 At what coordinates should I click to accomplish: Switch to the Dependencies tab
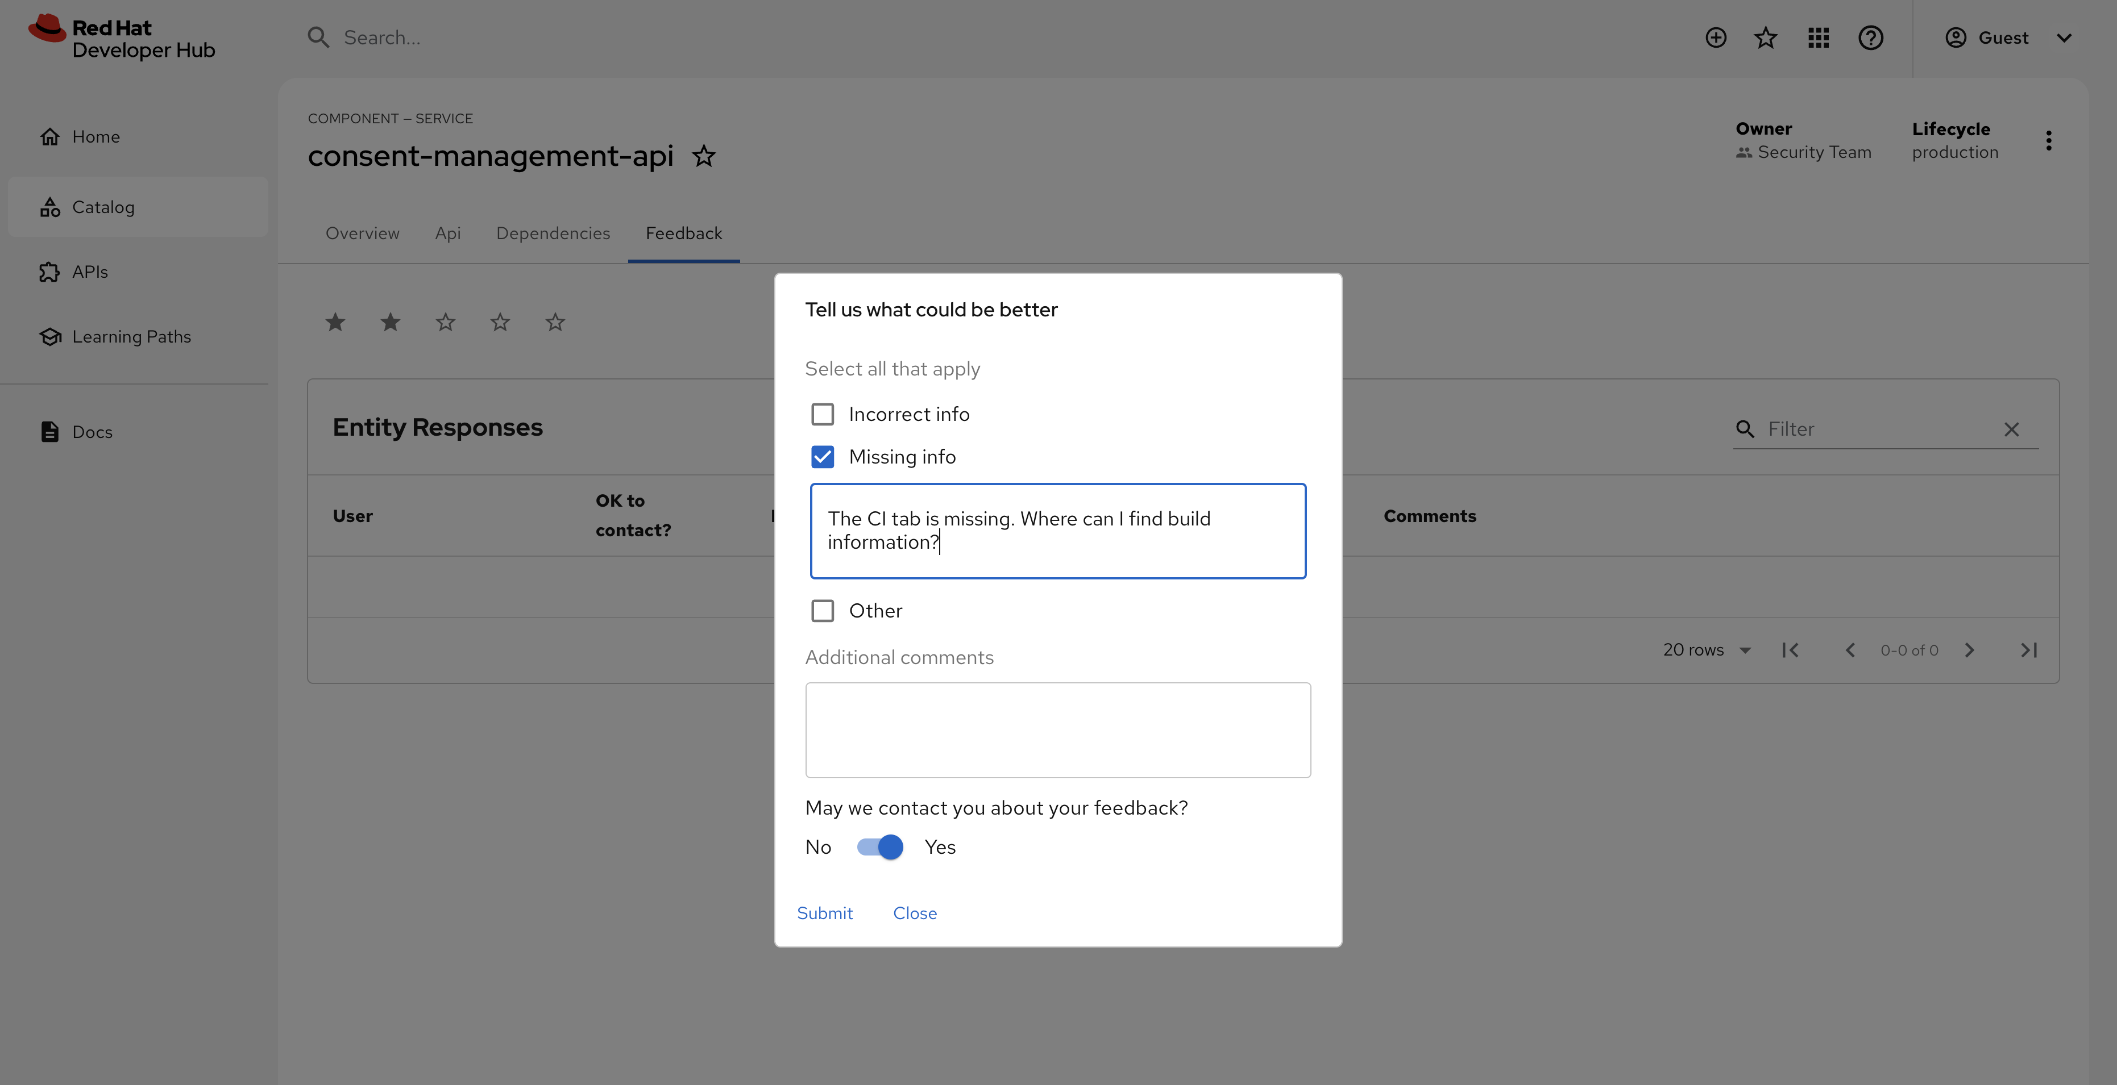(x=552, y=233)
